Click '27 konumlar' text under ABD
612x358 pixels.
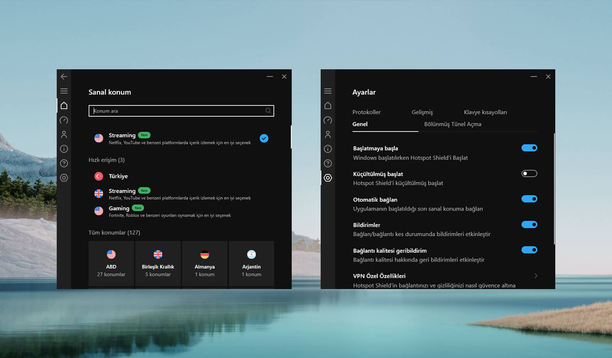pyautogui.click(x=111, y=274)
